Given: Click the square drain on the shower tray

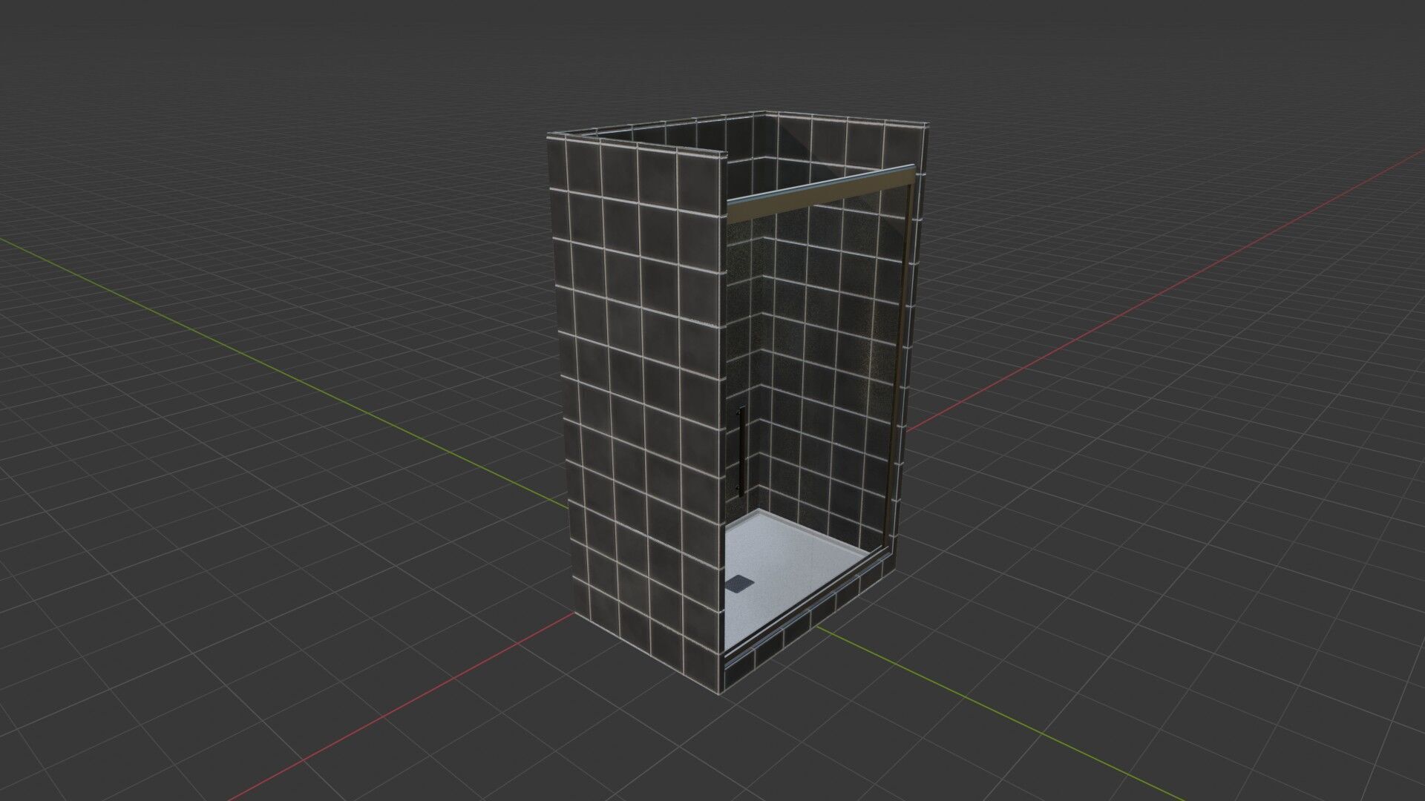Looking at the screenshot, I should click(739, 584).
